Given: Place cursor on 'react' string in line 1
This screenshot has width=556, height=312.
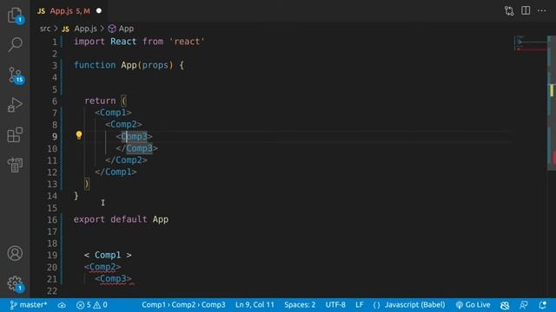Looking at the screenshot, I should 187,42.
